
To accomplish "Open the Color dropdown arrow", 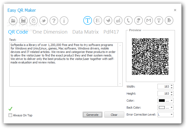I will [171, 101].
